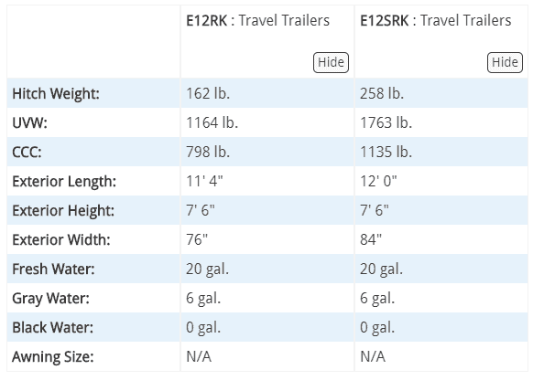The height and width of the screenshot is (391, 533).
Task: Click the 798 lb. CCC value
Action: pyautogui.click(x=208, y=152)
